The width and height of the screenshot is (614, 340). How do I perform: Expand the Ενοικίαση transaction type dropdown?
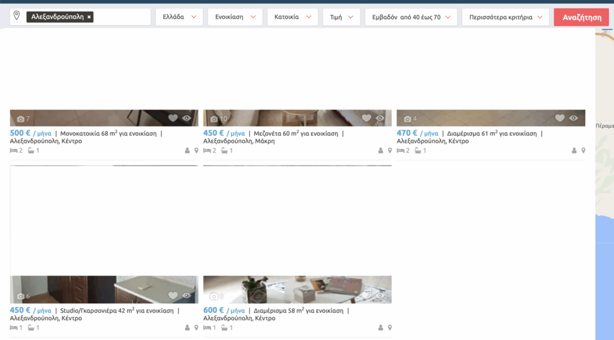click(235, 17)
